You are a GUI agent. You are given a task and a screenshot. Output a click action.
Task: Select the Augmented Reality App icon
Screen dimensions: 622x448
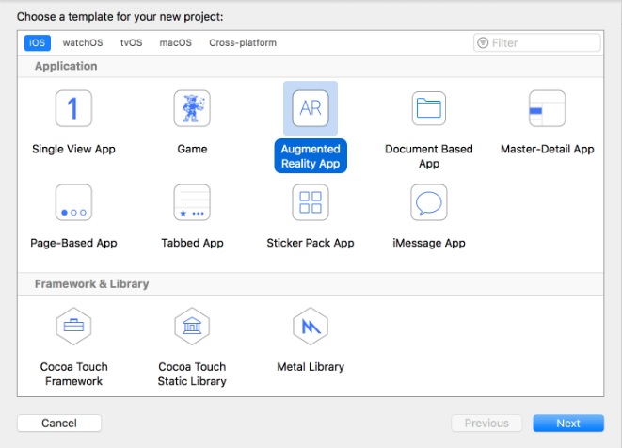(x=311, y=109)
